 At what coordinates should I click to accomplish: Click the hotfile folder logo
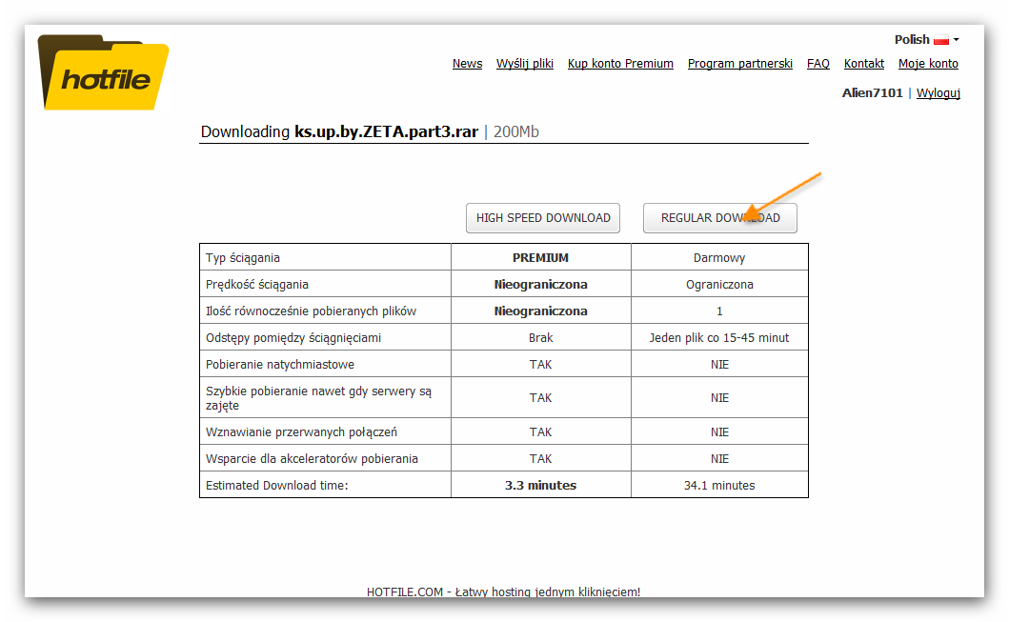[103, 72]
